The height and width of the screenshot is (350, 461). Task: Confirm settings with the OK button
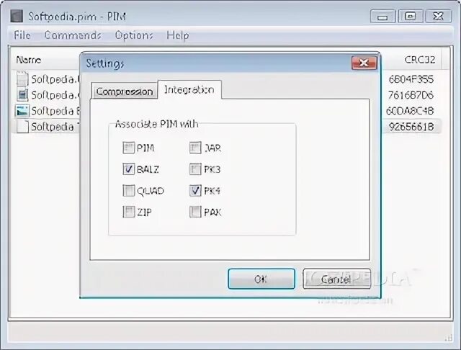(261, 279)
